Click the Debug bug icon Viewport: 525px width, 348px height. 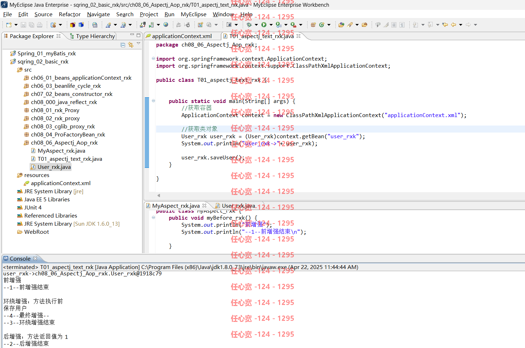pos(249,25)
